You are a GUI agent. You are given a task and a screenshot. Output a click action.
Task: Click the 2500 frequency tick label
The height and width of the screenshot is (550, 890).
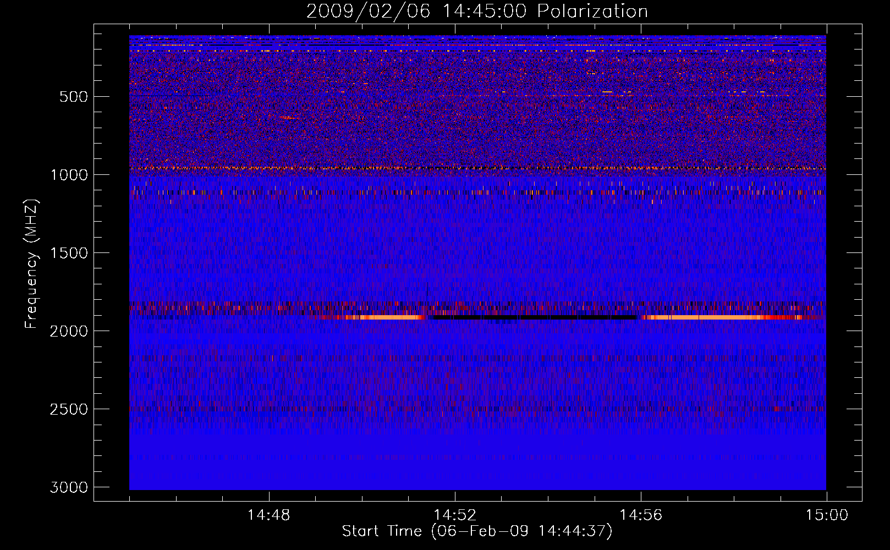tap(69, 409)
